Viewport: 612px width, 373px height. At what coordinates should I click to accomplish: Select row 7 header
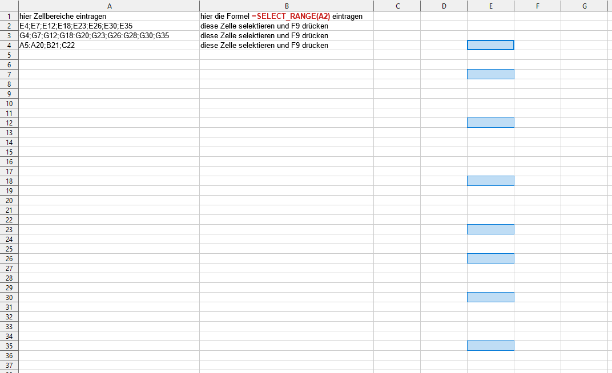9,74
